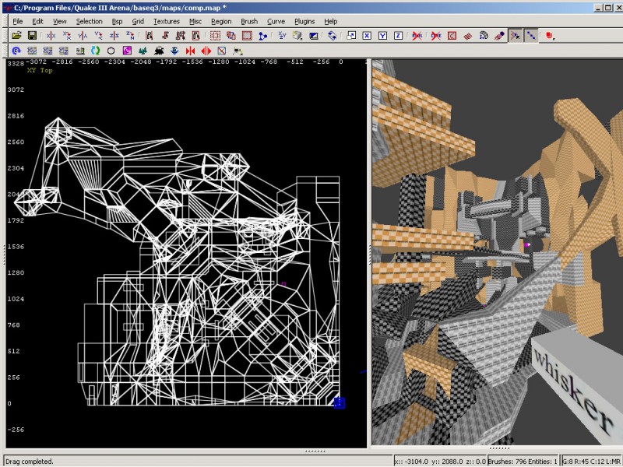Open the Show Entities As dropdown

click(x=551, y=36)
